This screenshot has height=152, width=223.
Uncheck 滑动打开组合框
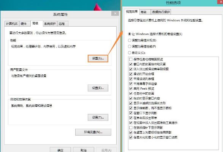click(x=131, y=74)
